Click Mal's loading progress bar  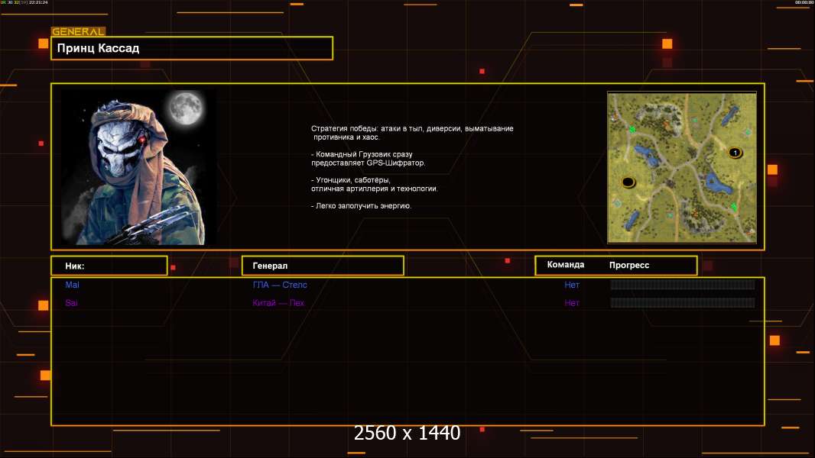(x=682, y=285)
